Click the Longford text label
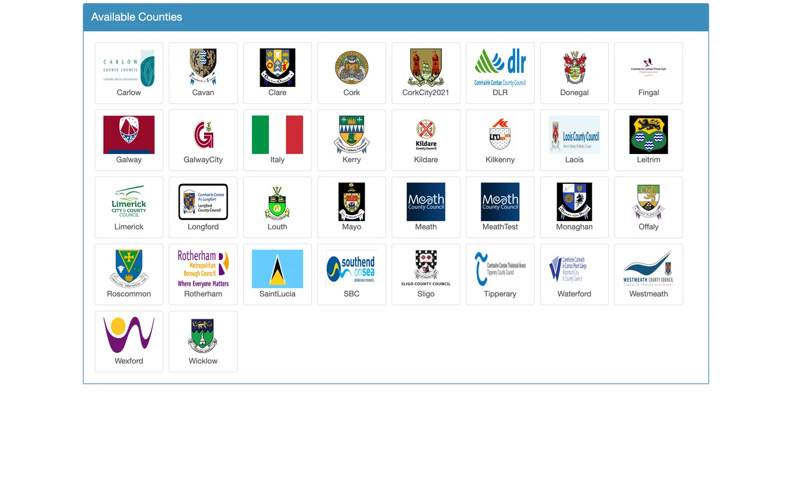 (x=203, y=227)
